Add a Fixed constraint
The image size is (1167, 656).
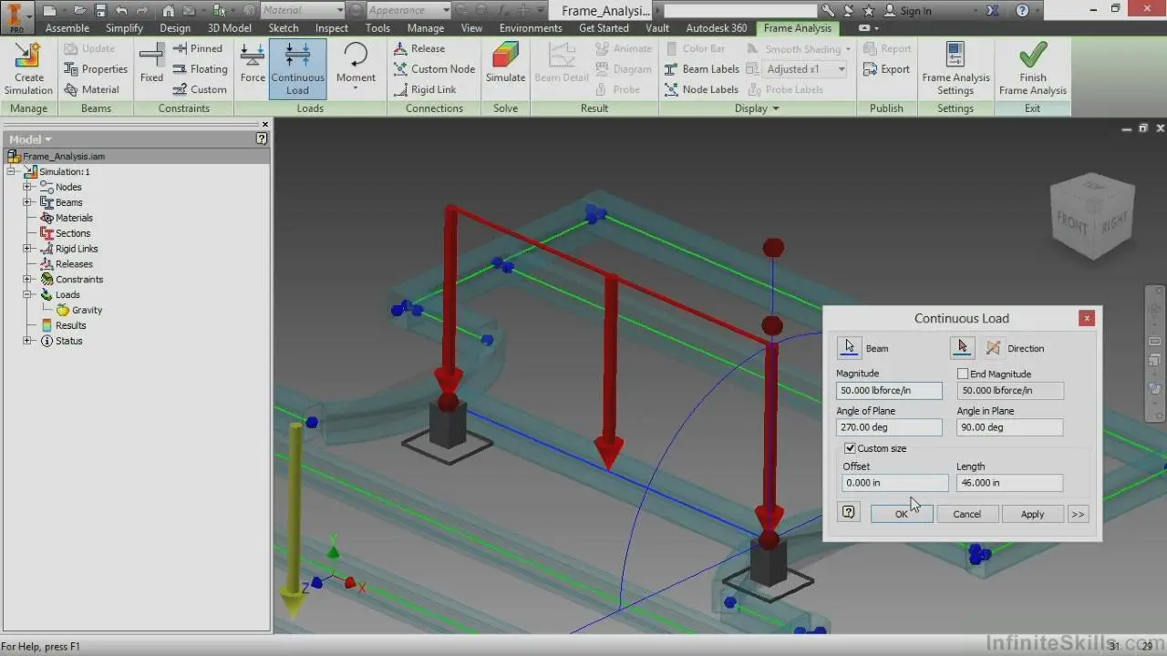pyautogui.click(x=152, y=62)
